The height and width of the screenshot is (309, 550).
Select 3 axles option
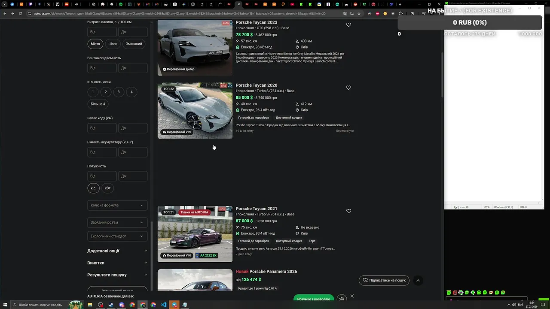click(119, 92)
